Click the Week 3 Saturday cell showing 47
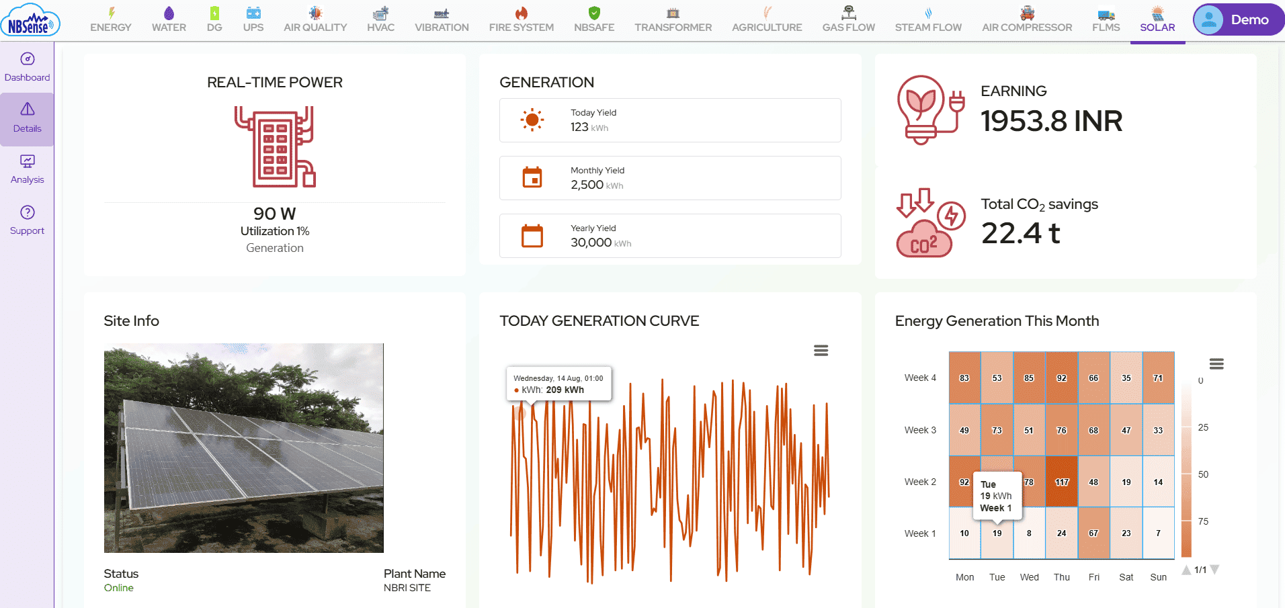 click(x=1126, y=430)
